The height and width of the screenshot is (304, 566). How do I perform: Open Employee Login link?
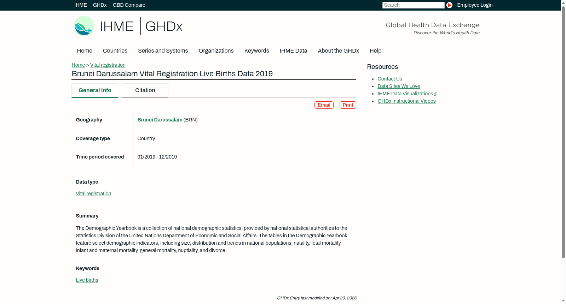[x=475, y=5]
